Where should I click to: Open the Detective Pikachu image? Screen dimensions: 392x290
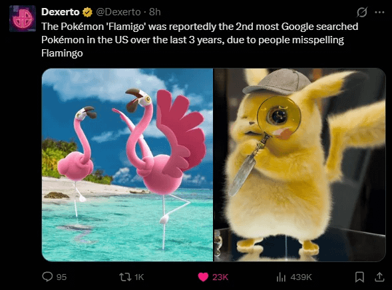click(299, 165)
